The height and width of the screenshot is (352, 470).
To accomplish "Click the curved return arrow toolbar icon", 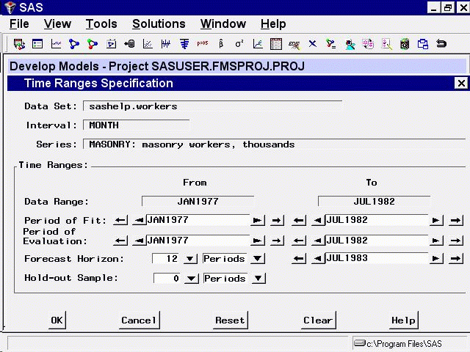I will point(441,44).
